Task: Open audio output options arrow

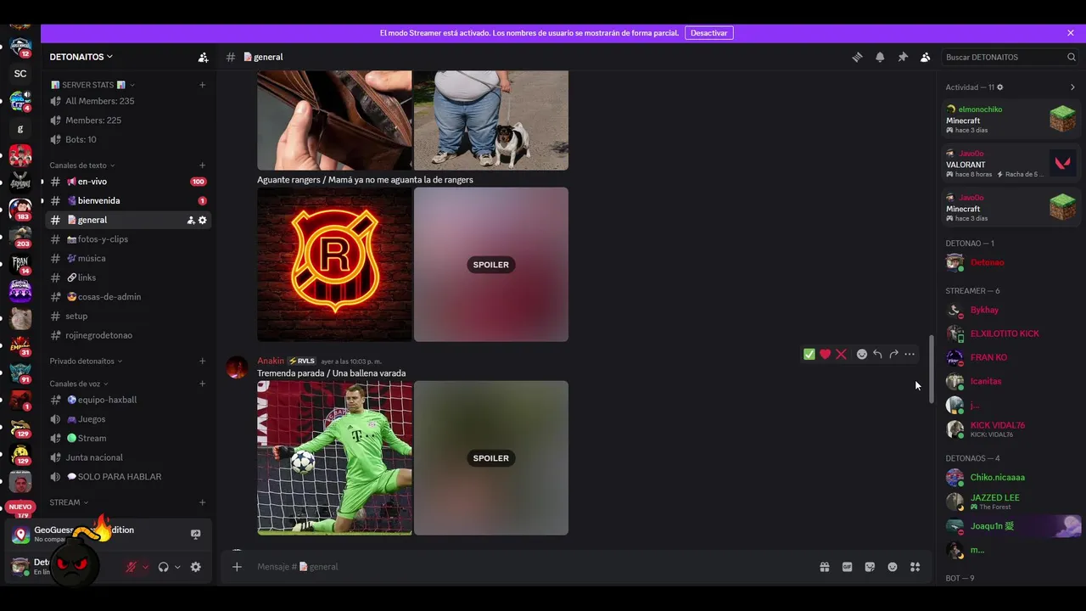Action: point(177,567)
